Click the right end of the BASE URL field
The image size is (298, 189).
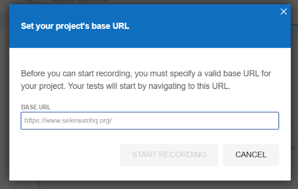[271, 121]
